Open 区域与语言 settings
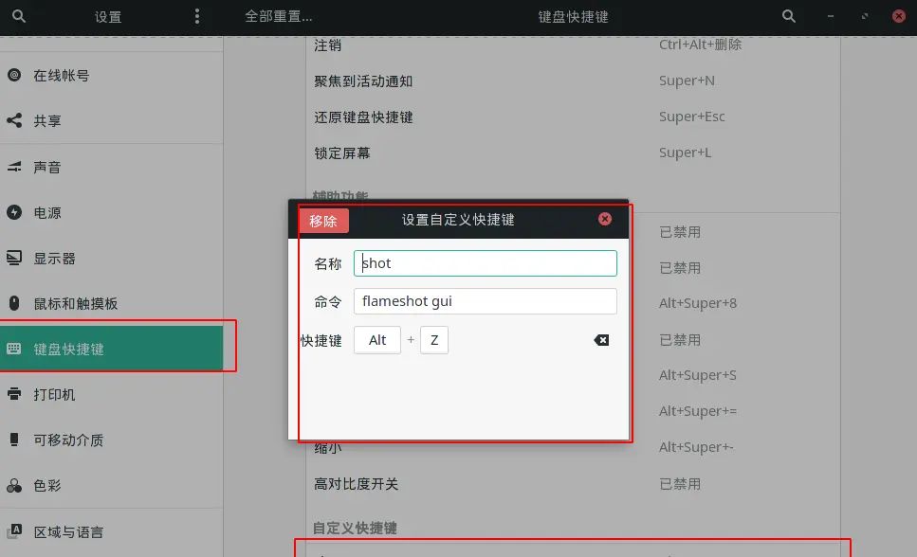The image size is (917, 557). pos(111,531)
